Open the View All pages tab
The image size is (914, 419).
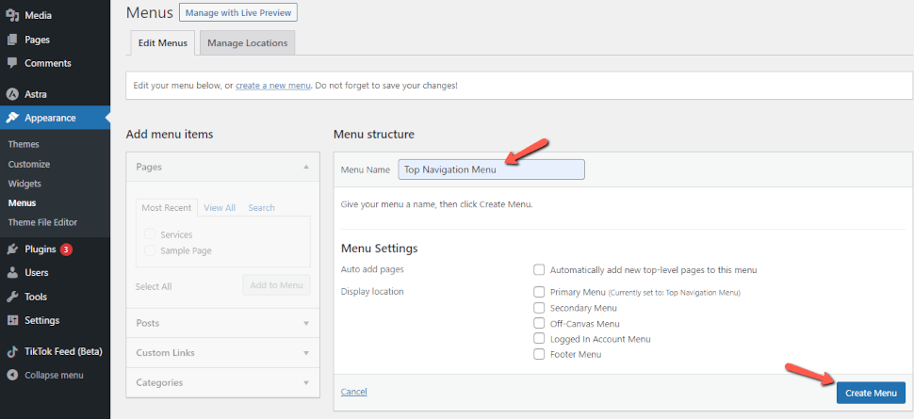click(220, 207)
